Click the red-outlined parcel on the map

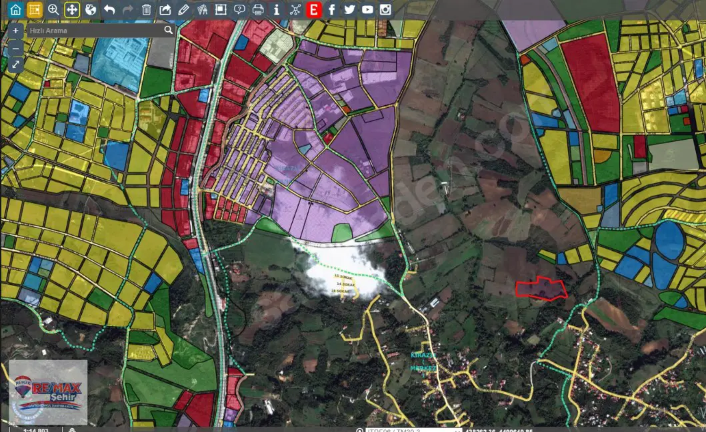point(541,289)
